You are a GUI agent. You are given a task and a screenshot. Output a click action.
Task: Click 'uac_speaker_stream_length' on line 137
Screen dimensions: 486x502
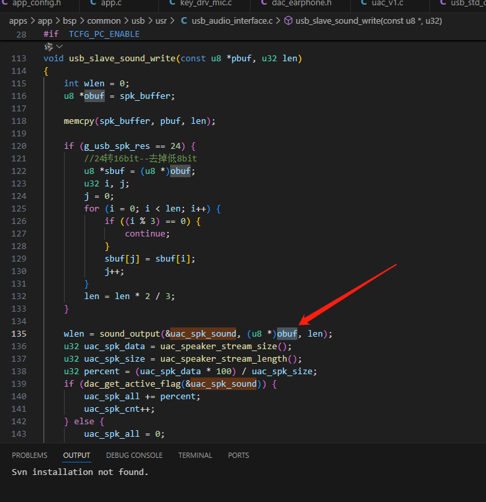[224, 359]
